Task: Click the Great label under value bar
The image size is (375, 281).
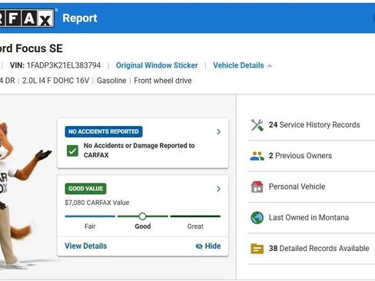Action: [x=195, y=226]
